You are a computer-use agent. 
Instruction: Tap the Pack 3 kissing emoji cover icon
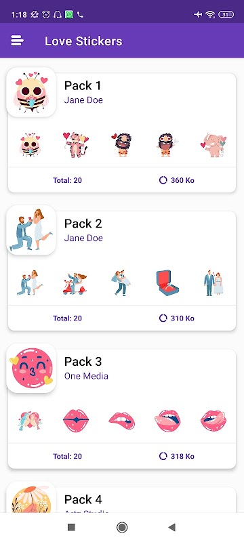(x=31, y=368)
